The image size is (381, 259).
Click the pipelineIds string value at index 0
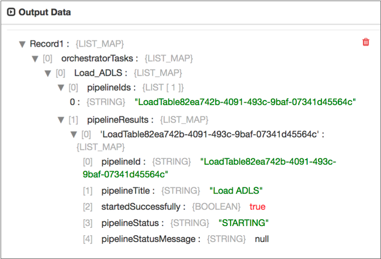[x=245, y=102]
